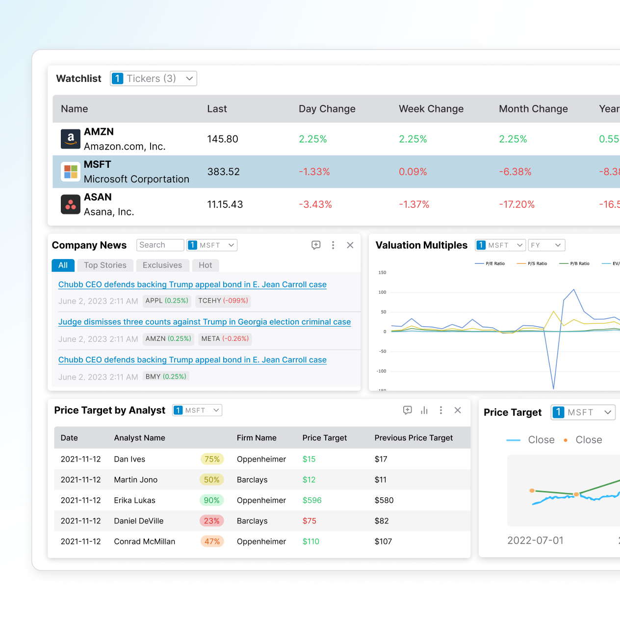Sort analyst table by Analyst Name header
The height and width of the screenshot is (620, 620).
(x=140, y=438)
